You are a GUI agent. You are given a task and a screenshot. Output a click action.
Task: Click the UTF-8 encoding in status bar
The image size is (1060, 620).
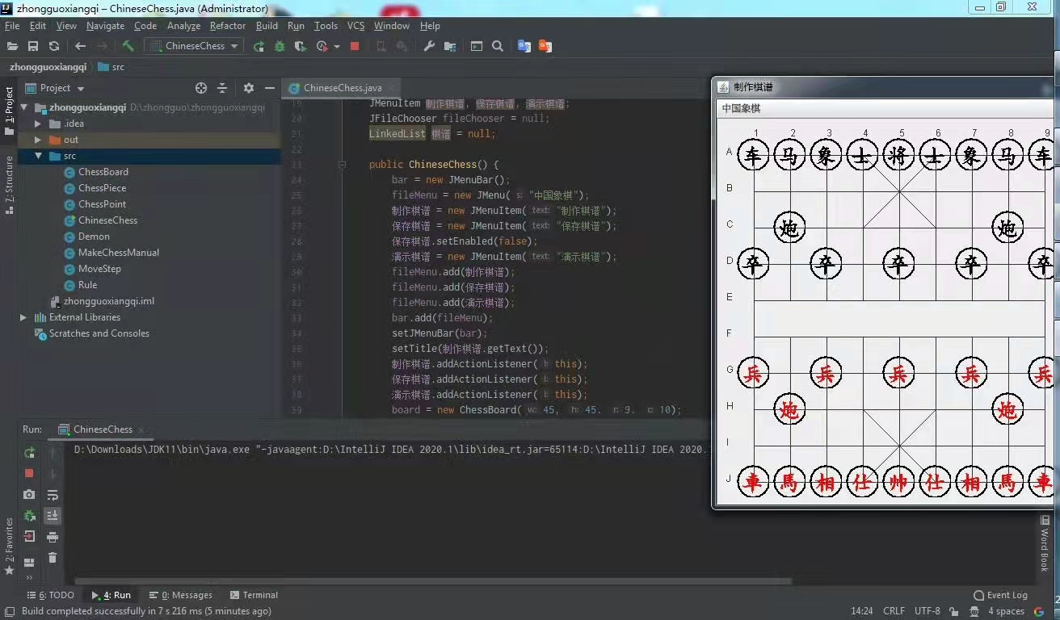(927, 611)
